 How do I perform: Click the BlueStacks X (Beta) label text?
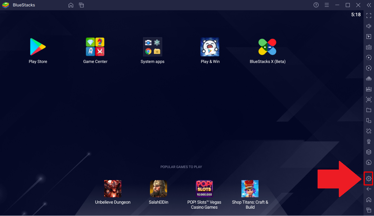click(268, 62)
